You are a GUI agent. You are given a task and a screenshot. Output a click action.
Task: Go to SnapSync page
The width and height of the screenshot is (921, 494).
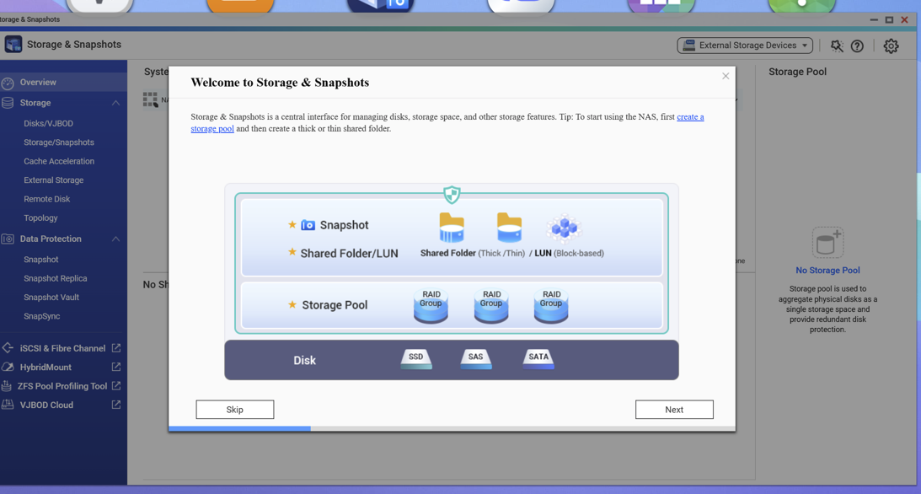(x=41, y=316)
